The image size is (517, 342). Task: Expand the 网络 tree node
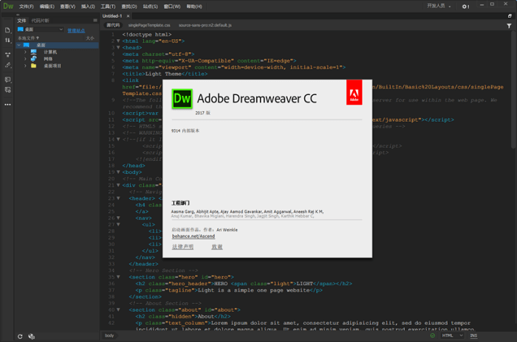coord(25,59)
